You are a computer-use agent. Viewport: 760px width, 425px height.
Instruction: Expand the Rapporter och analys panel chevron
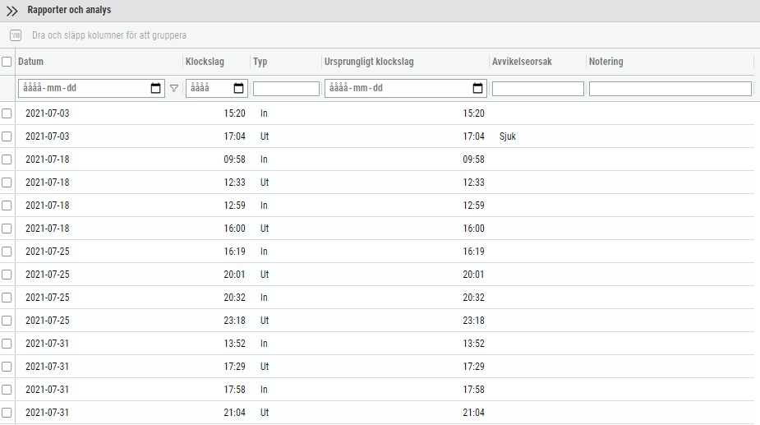12,11
